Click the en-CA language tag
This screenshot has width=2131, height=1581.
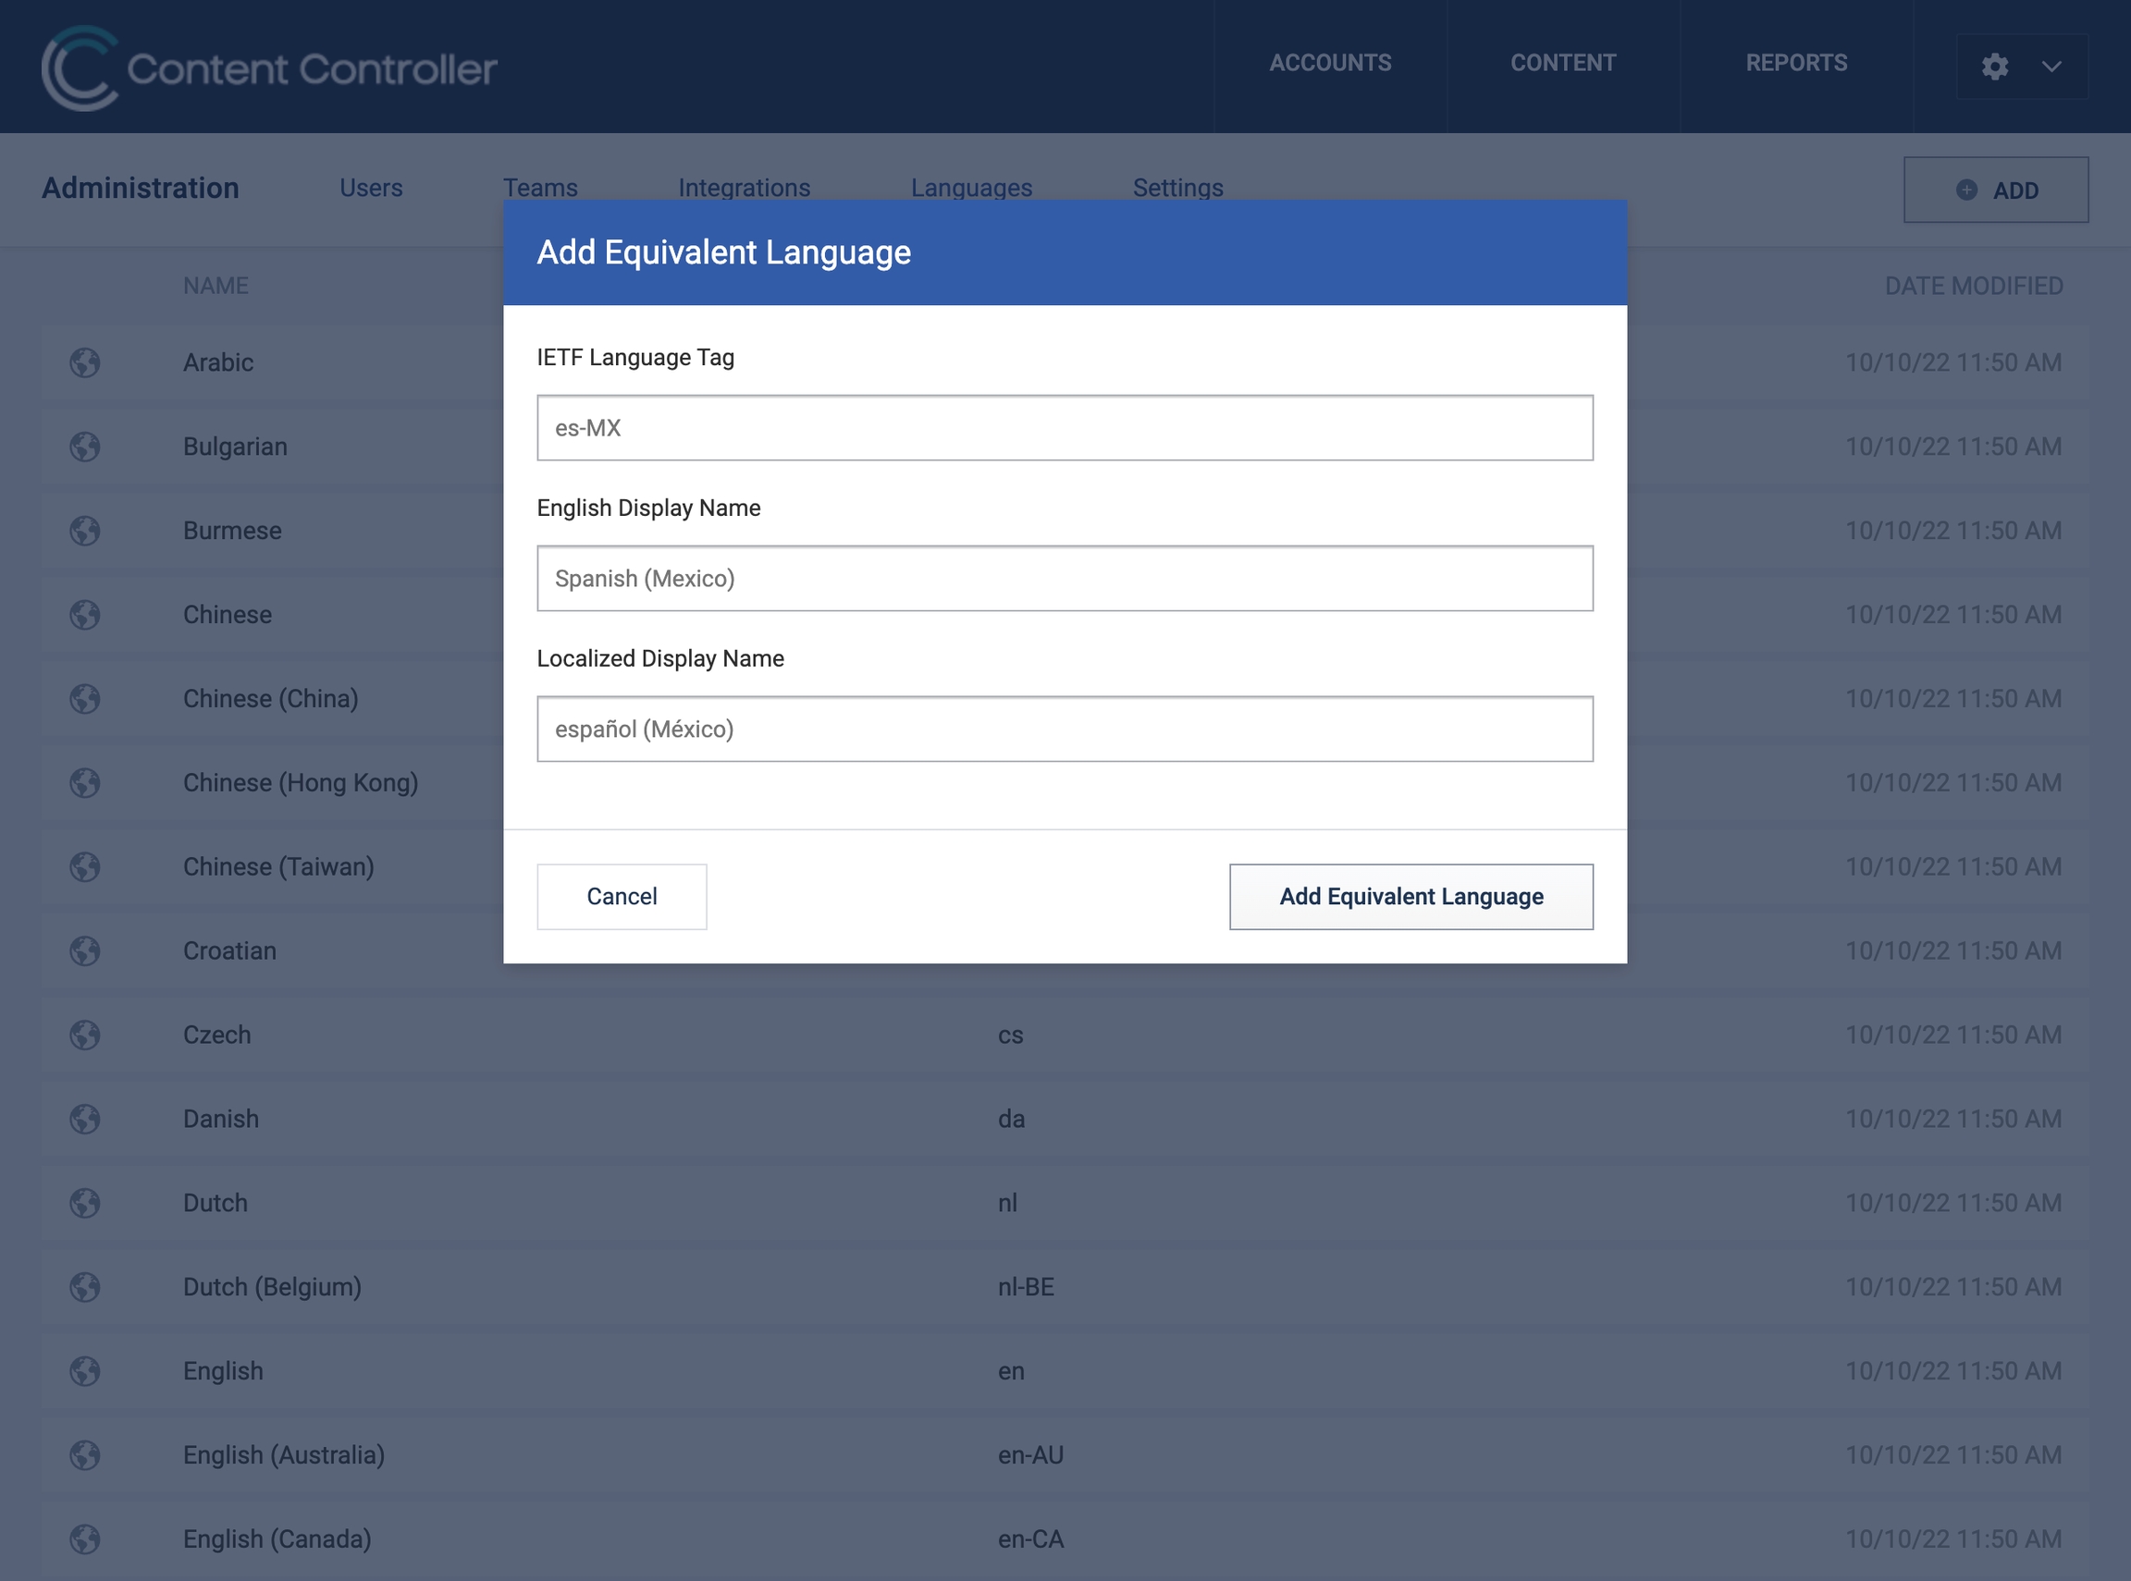[x=1031, y=1538]
